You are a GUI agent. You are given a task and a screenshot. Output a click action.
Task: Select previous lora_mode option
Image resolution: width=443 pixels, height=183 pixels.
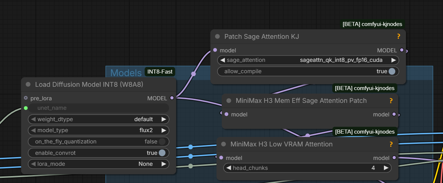pos(33,164)
